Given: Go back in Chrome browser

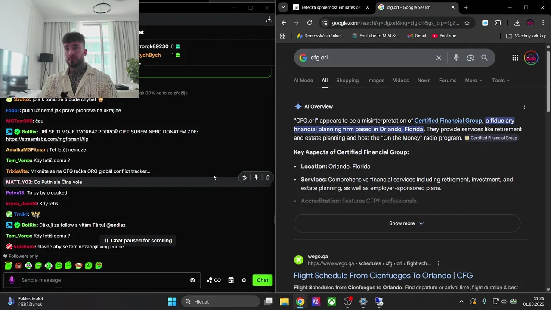Looking at the screenshot, I should tap(283, 23).
